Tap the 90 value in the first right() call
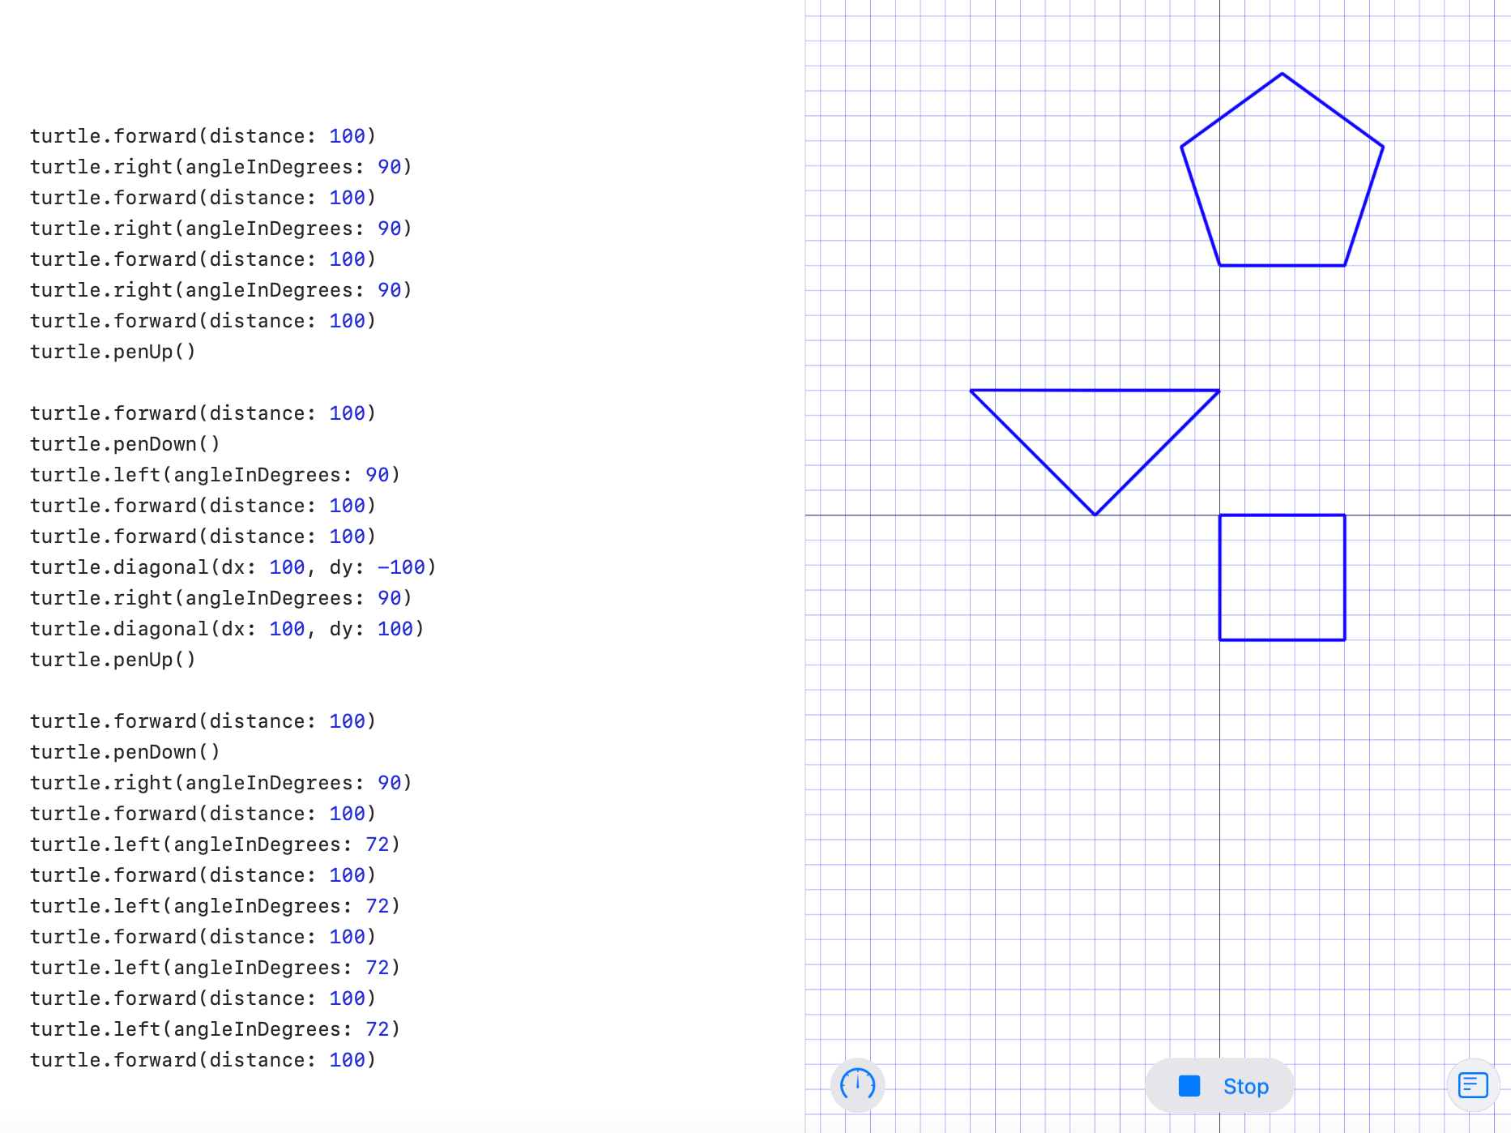Screen dimensions: 1511x1133 (388, 167)
